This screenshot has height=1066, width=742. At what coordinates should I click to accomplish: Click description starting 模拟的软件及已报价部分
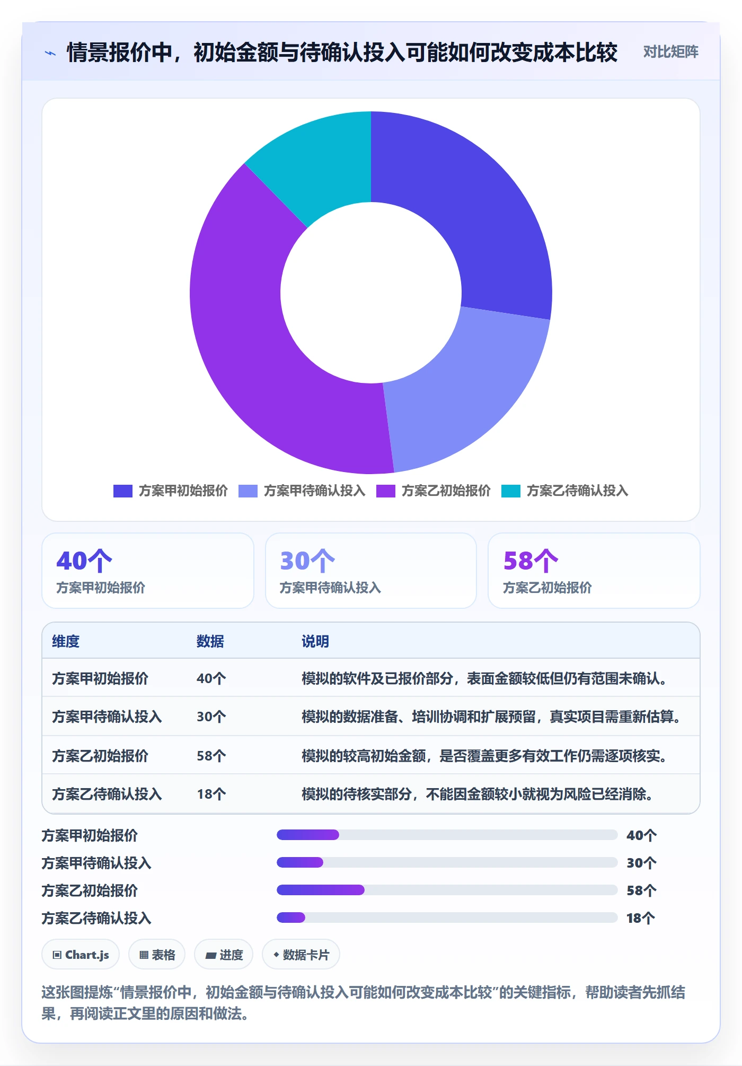(485, 678)
